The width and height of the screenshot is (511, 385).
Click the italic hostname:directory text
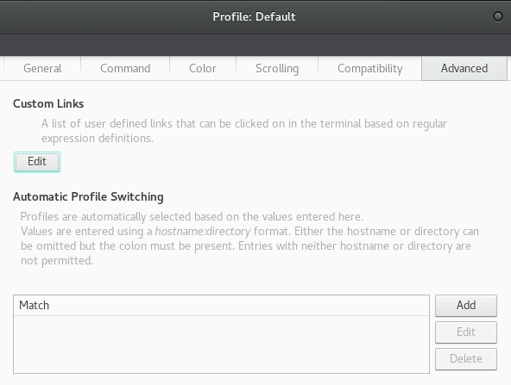click(203, 232)
